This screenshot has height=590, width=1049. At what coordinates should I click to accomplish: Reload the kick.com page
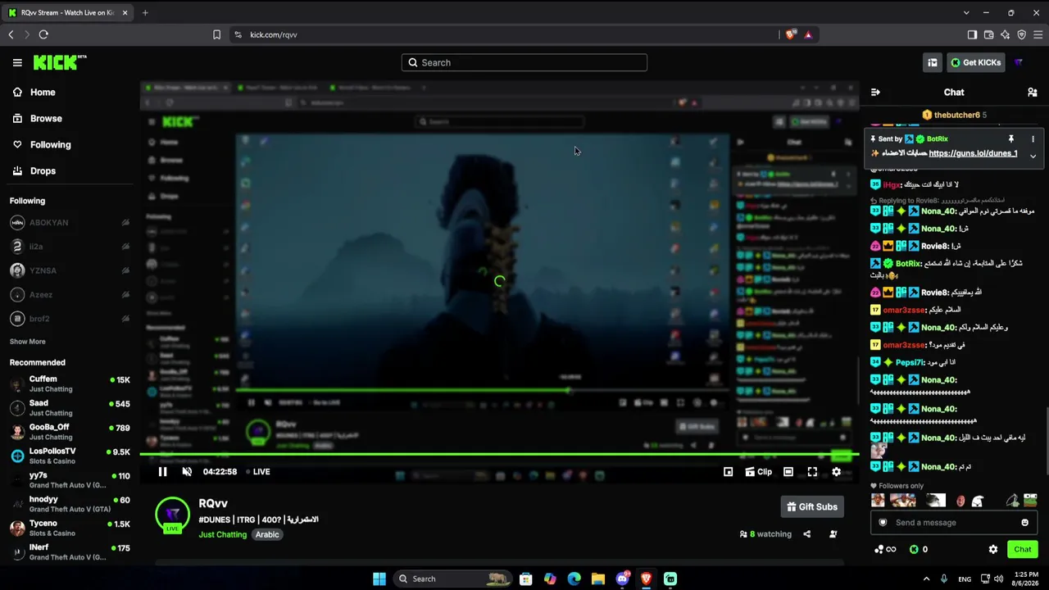click(43, 34)
